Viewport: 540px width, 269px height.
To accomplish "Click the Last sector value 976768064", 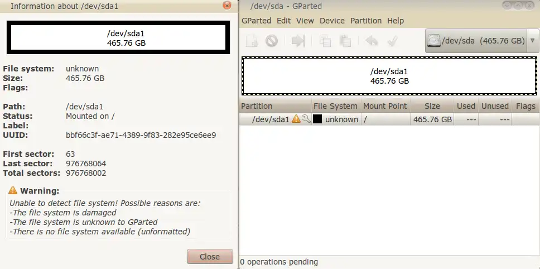I will [86, 164].
